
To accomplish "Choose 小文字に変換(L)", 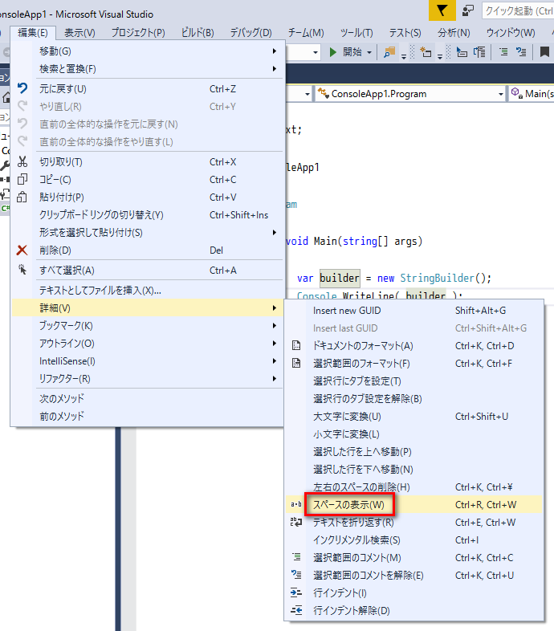I will (413, 434).
